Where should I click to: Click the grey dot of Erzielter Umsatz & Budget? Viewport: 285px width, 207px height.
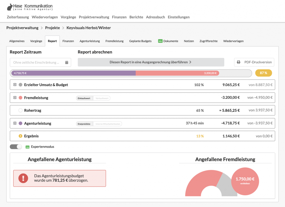21,85
